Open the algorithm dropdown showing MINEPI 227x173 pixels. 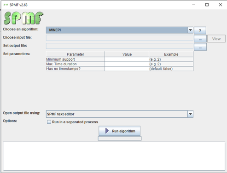(120, 30)
